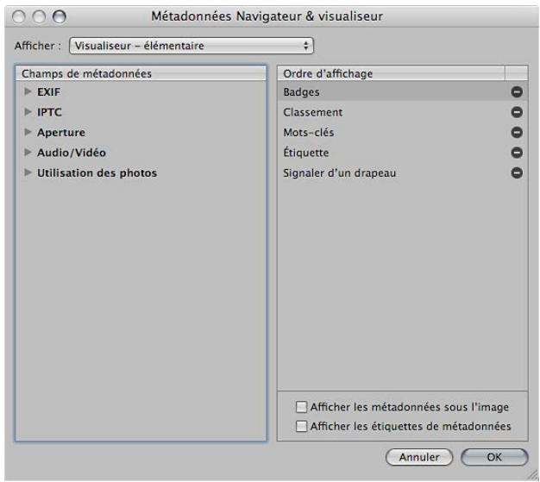Confirm with the OK button
Viewport: 540px width, 482px height.
click(x=494, y=457)
